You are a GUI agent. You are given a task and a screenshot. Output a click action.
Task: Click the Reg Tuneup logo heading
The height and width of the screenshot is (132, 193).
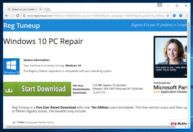tap(22, 26)
